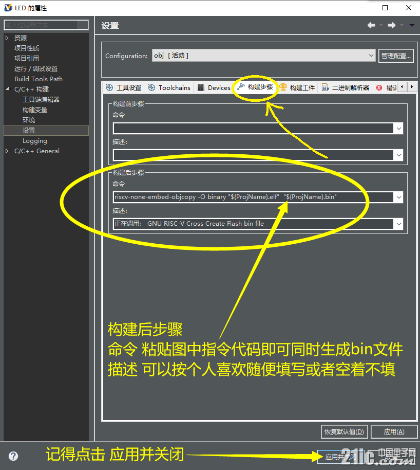Image resolution: width=420 pixels, height=470 pixels.
Task: Click the 管理配置 button
Action: pyautogui.click(x=396, y=56)
